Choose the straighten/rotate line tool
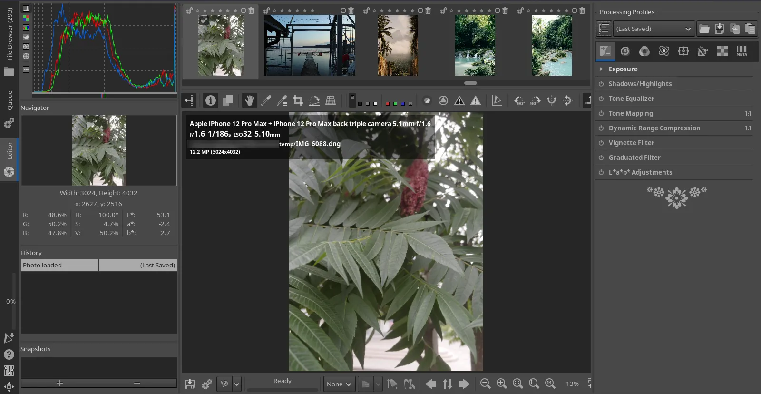 click(x=314, y=100)
